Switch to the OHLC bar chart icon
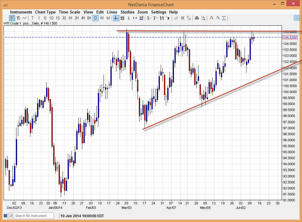 coord(18,18)
